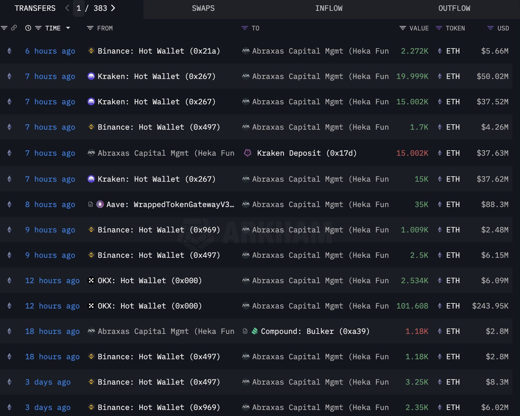Click the OKX exchange icon
520x416 pixels.
click(91, 280)
